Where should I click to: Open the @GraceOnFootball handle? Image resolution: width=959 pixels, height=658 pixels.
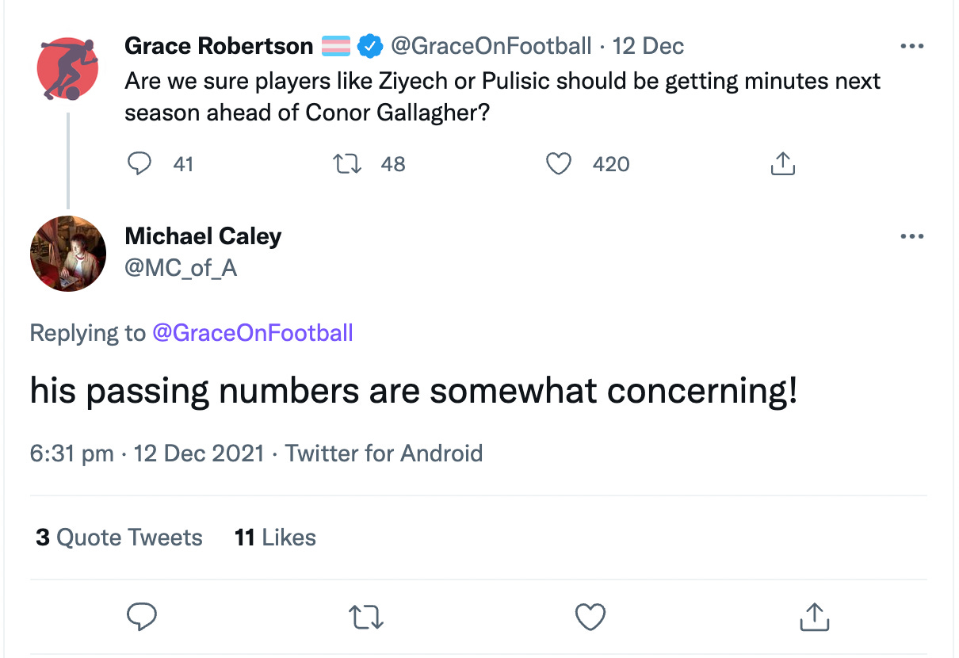click(x=491, y=47)
